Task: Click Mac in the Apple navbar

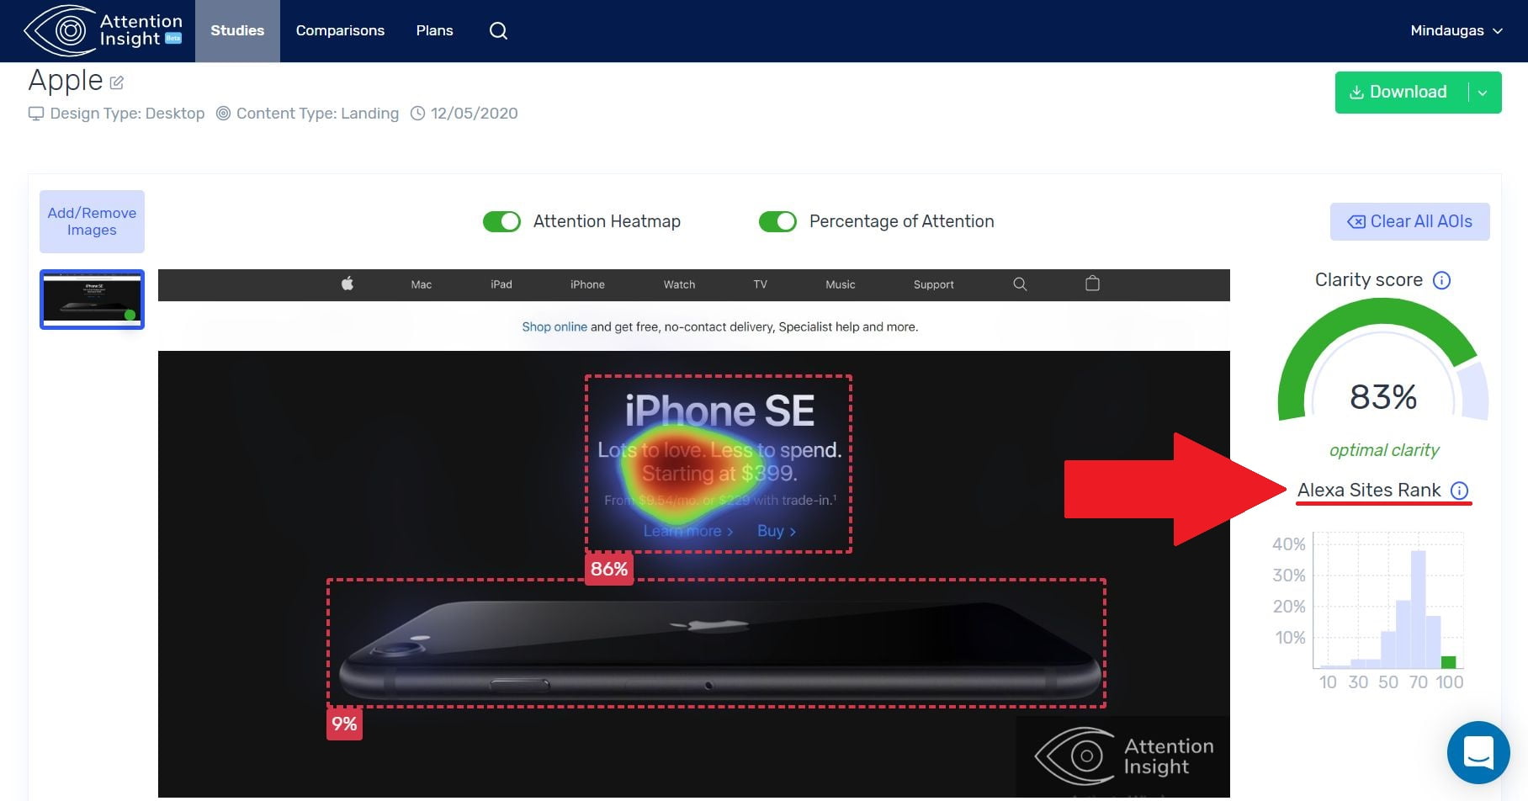Action: tap(421, 284)
